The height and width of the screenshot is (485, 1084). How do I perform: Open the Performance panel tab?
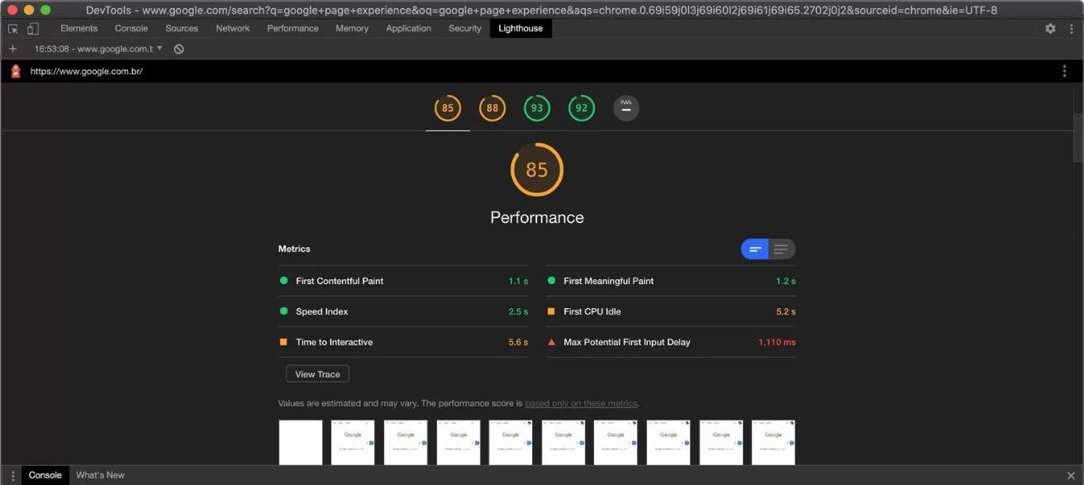tap(292, 28)
